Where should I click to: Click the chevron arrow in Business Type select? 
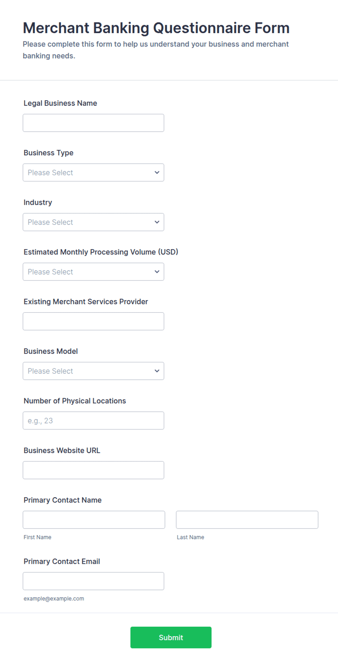[x=157, y=172]
